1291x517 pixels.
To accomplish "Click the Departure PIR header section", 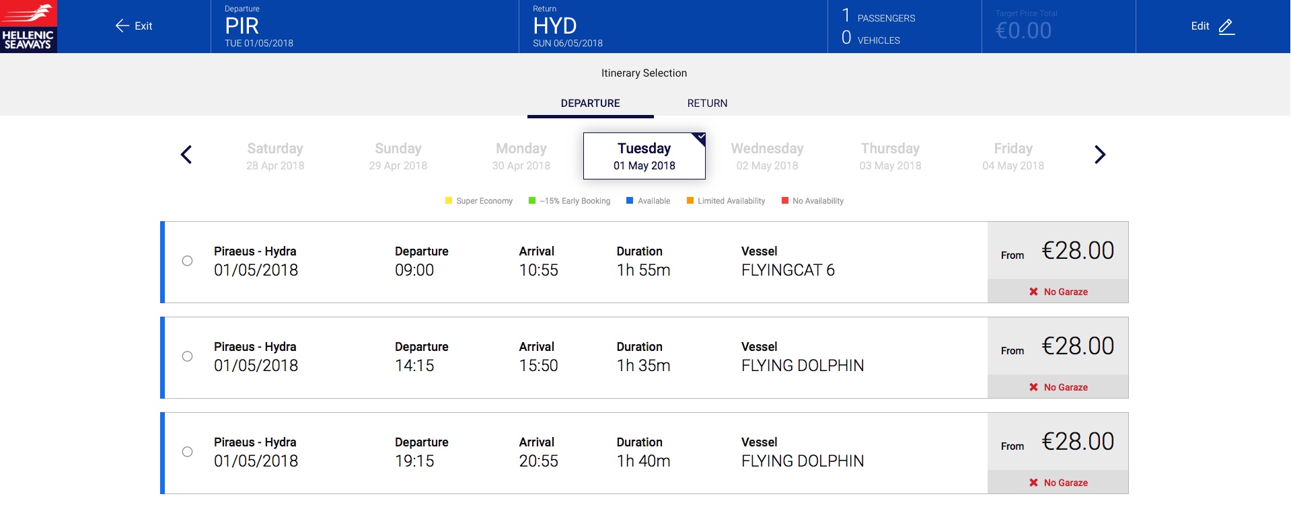I will point(364,26).
